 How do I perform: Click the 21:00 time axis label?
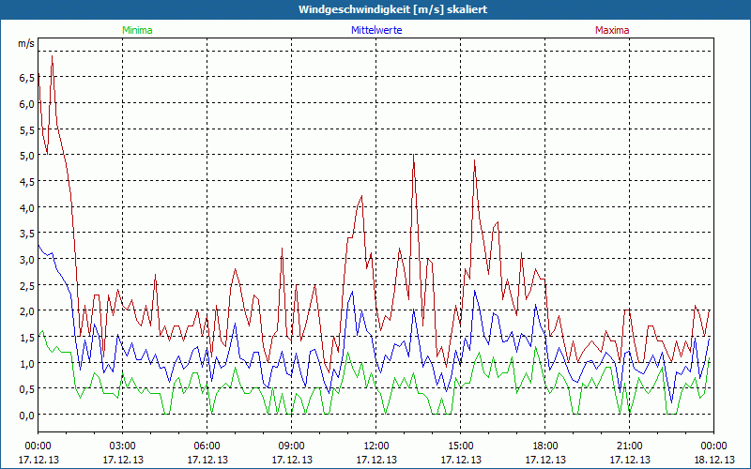coord(629,446)
